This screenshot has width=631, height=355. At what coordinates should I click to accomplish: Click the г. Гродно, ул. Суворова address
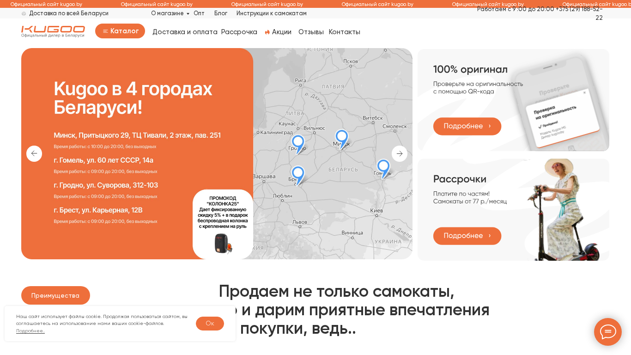pyautogui.click(x=106, y=185)
